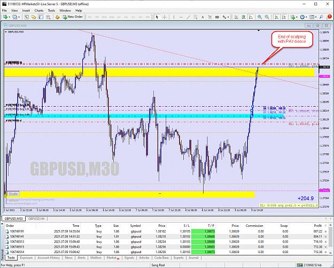
Task: Select the Text Label tool
Action: pyautogui.click(x=210, y=17)
